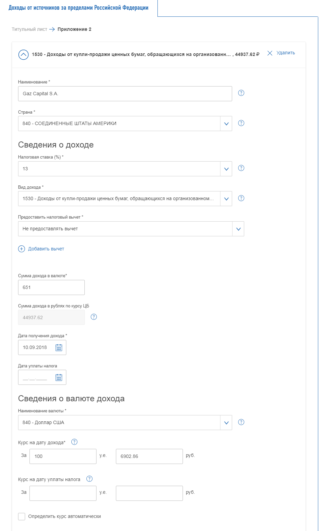This screenshot has width=335, height=531.
Task: Enable Определить курс автоматически checkbox
Action: [x=22, y=516]
